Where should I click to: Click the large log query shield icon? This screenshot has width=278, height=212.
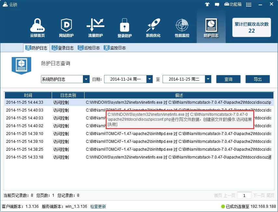point(21,66)
